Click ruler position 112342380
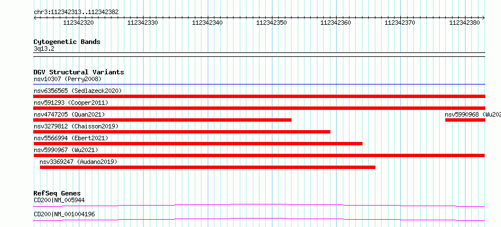 [x=464, y=23]
